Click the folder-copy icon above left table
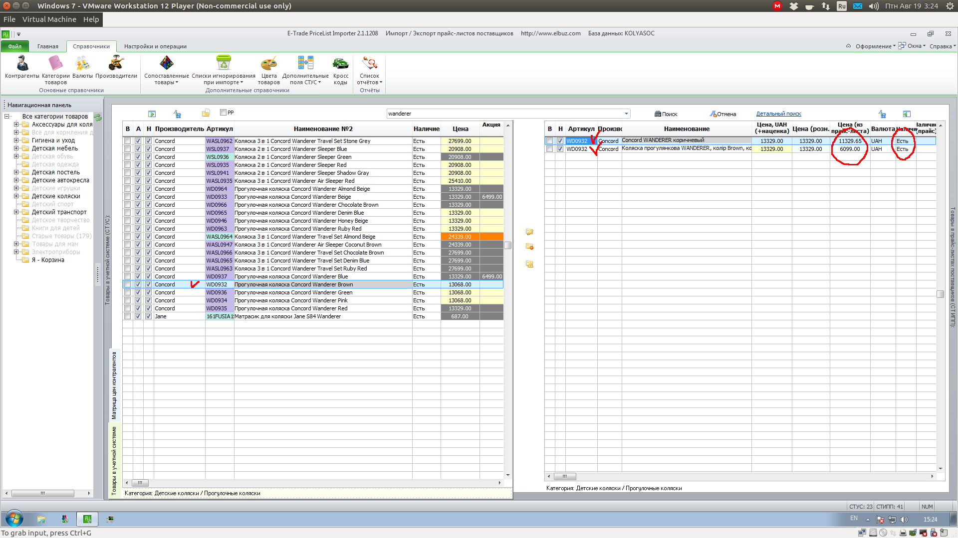Image resolution: width=958 pixels, height=538 pixels. (x=206, y=114)
